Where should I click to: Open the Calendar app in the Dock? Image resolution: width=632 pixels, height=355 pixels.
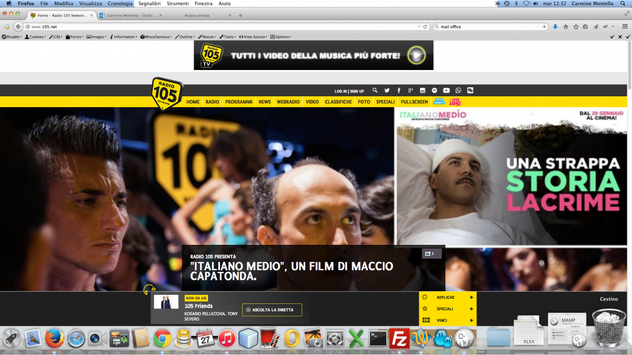204,338
